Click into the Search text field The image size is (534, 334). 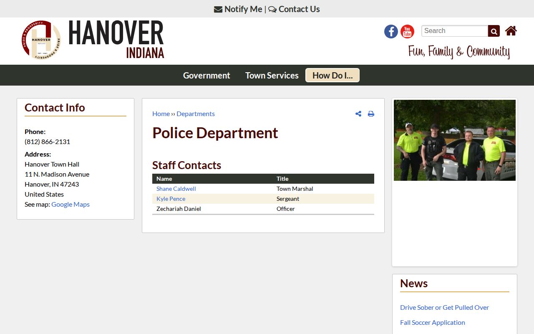pyautogui.click(x=455, y=31)
